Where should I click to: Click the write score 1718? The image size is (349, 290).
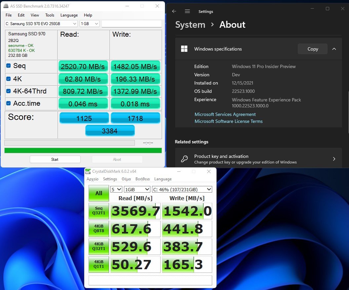click(x=135, y=118)
